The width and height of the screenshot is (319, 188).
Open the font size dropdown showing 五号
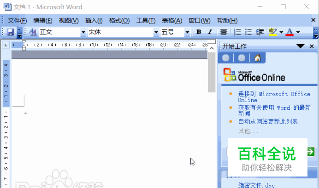[187, 32]
